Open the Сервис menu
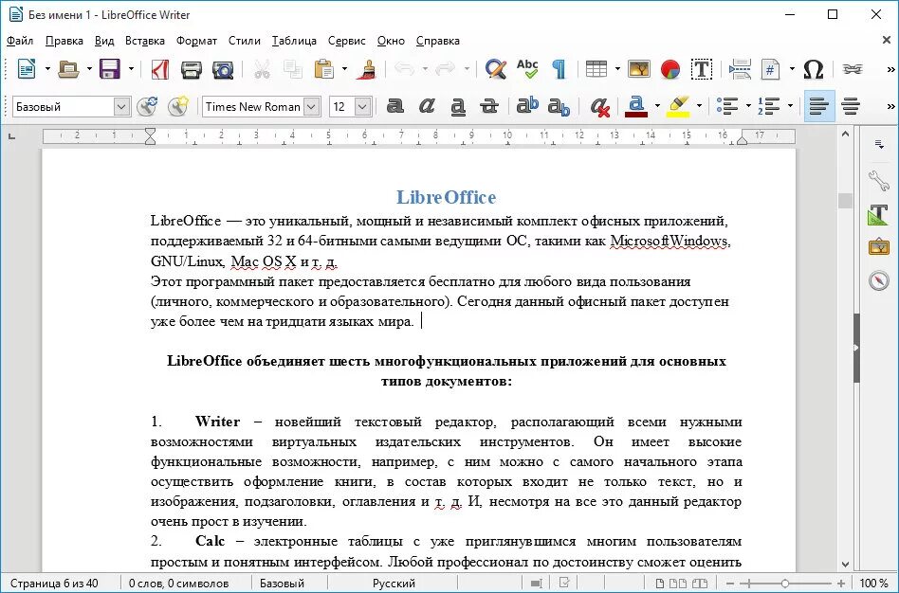 347,41
